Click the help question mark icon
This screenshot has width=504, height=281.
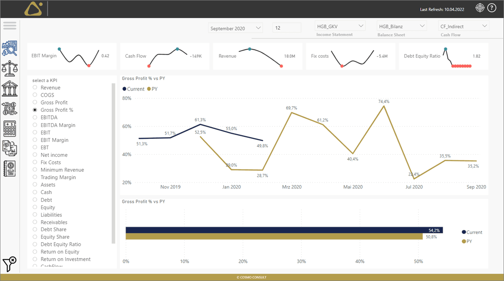pos(491,8)
